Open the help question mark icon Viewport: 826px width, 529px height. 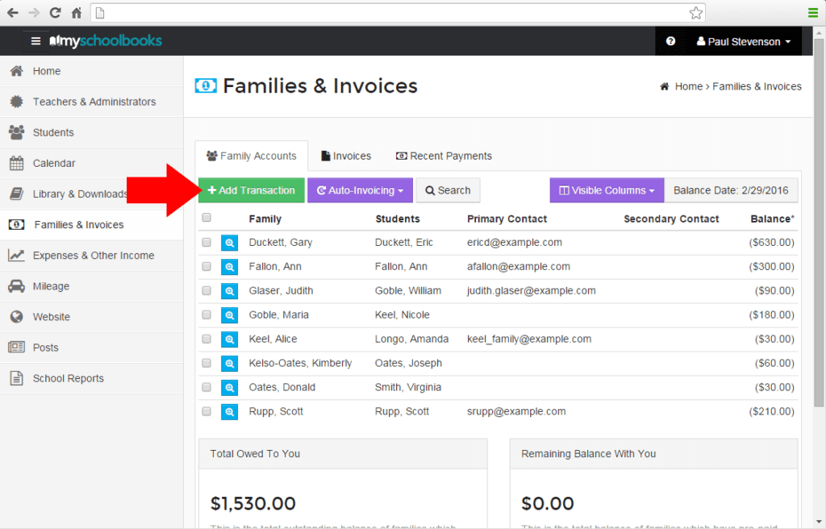pyautogui.click(x=670, y=41)
